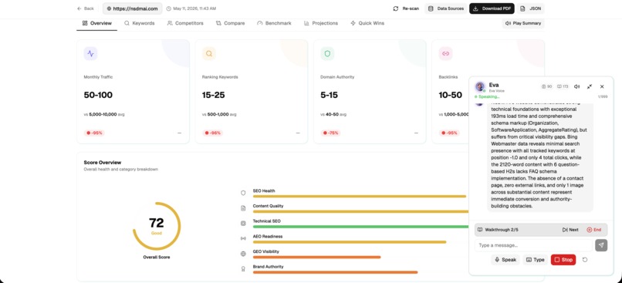The width and height of the screenshot is (622, 283).
Task: Click the SEO Health shield icon
Action: click(243, 193)
